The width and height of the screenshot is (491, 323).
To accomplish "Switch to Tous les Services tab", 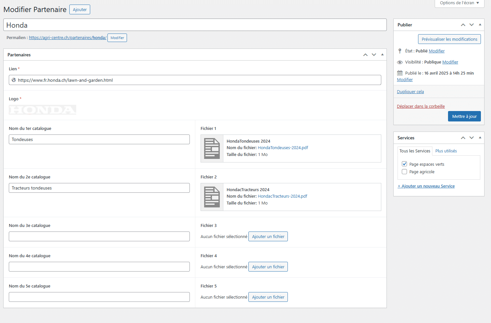I will (x=415, y=151).
